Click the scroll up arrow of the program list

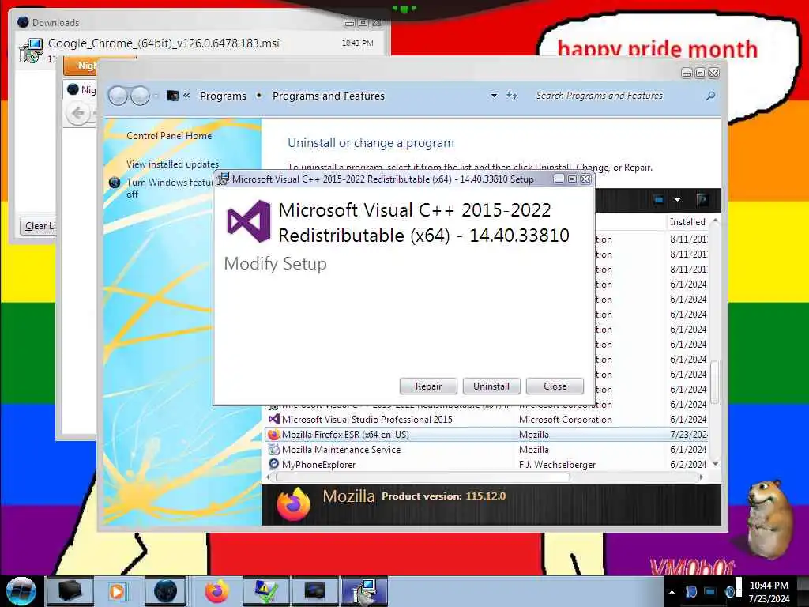pos(714,221)
